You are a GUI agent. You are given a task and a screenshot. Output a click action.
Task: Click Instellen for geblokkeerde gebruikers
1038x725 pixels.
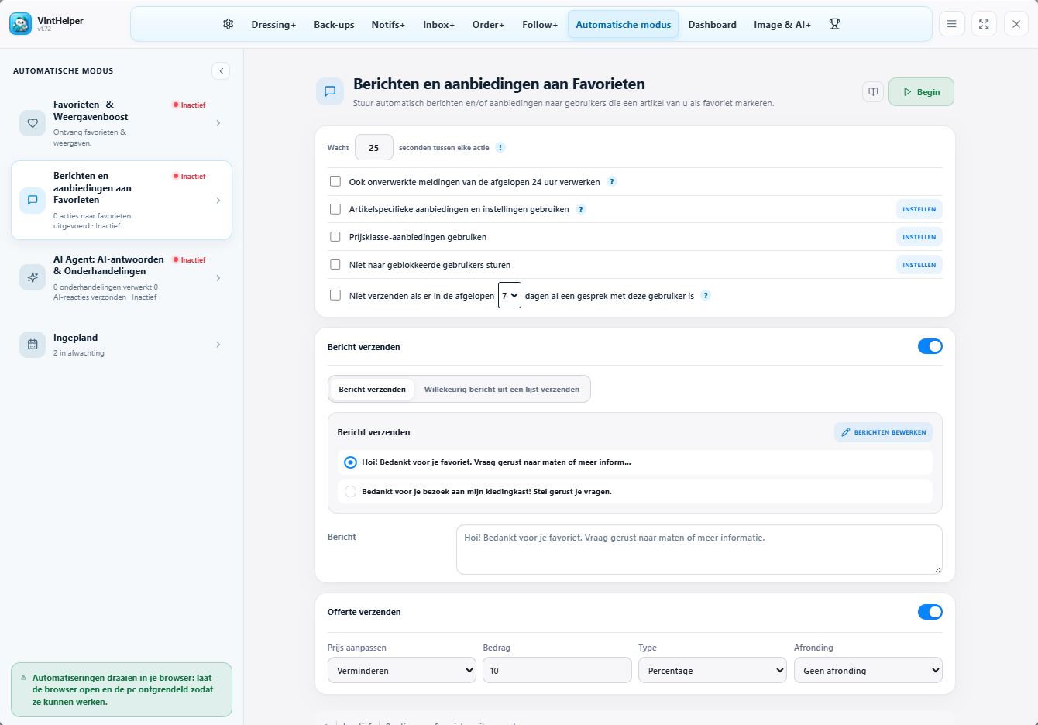coord(919,265)
